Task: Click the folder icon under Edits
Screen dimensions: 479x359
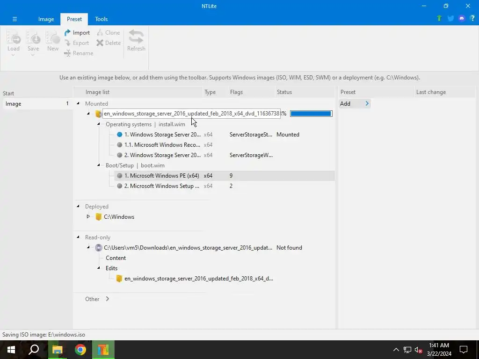Action: tap(119, 279)
